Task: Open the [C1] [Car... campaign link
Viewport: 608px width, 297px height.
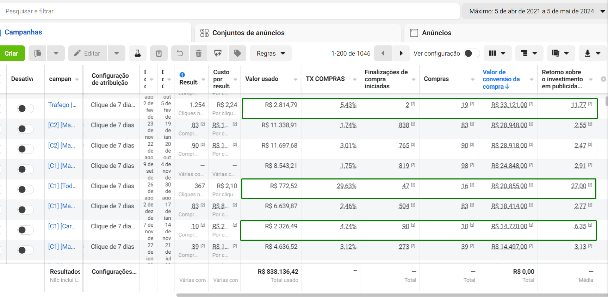Action: (62, 226)
